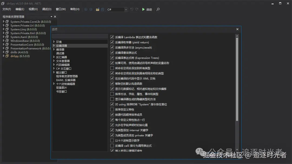Open the C# language dropdown
Viewport: 292px width, 164px height.
[126, 9]
